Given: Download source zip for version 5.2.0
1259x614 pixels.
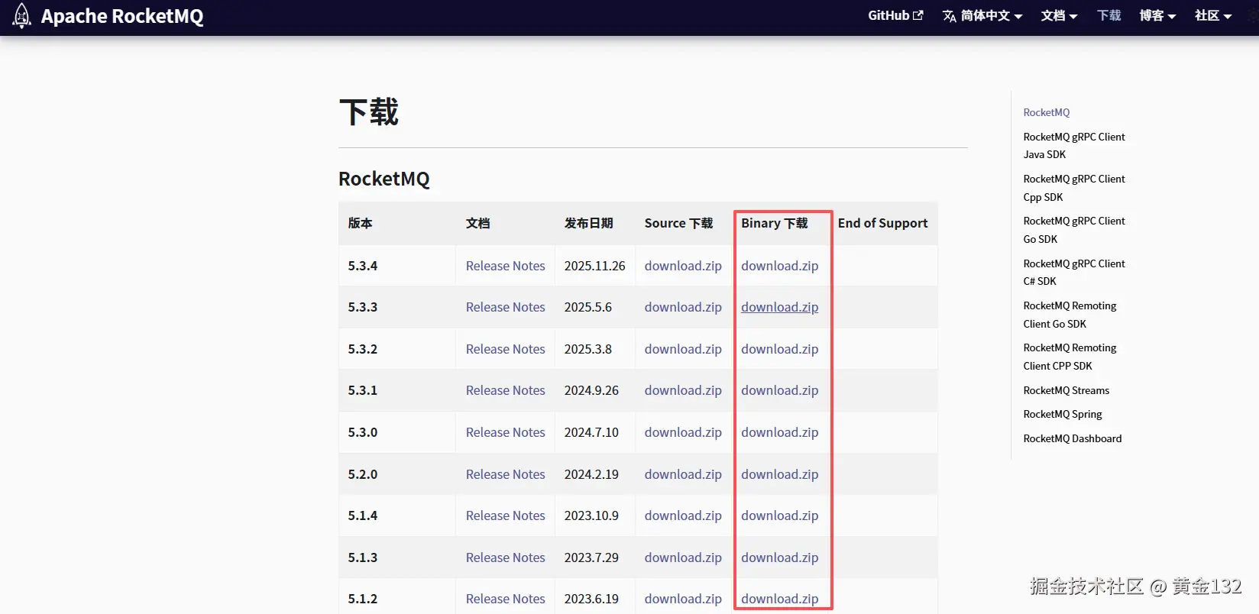Looking at the screenshot, I should [x=683, y=474].
